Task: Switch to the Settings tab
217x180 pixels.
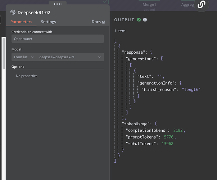Action: pyautogui.click(x=49, y=22)
